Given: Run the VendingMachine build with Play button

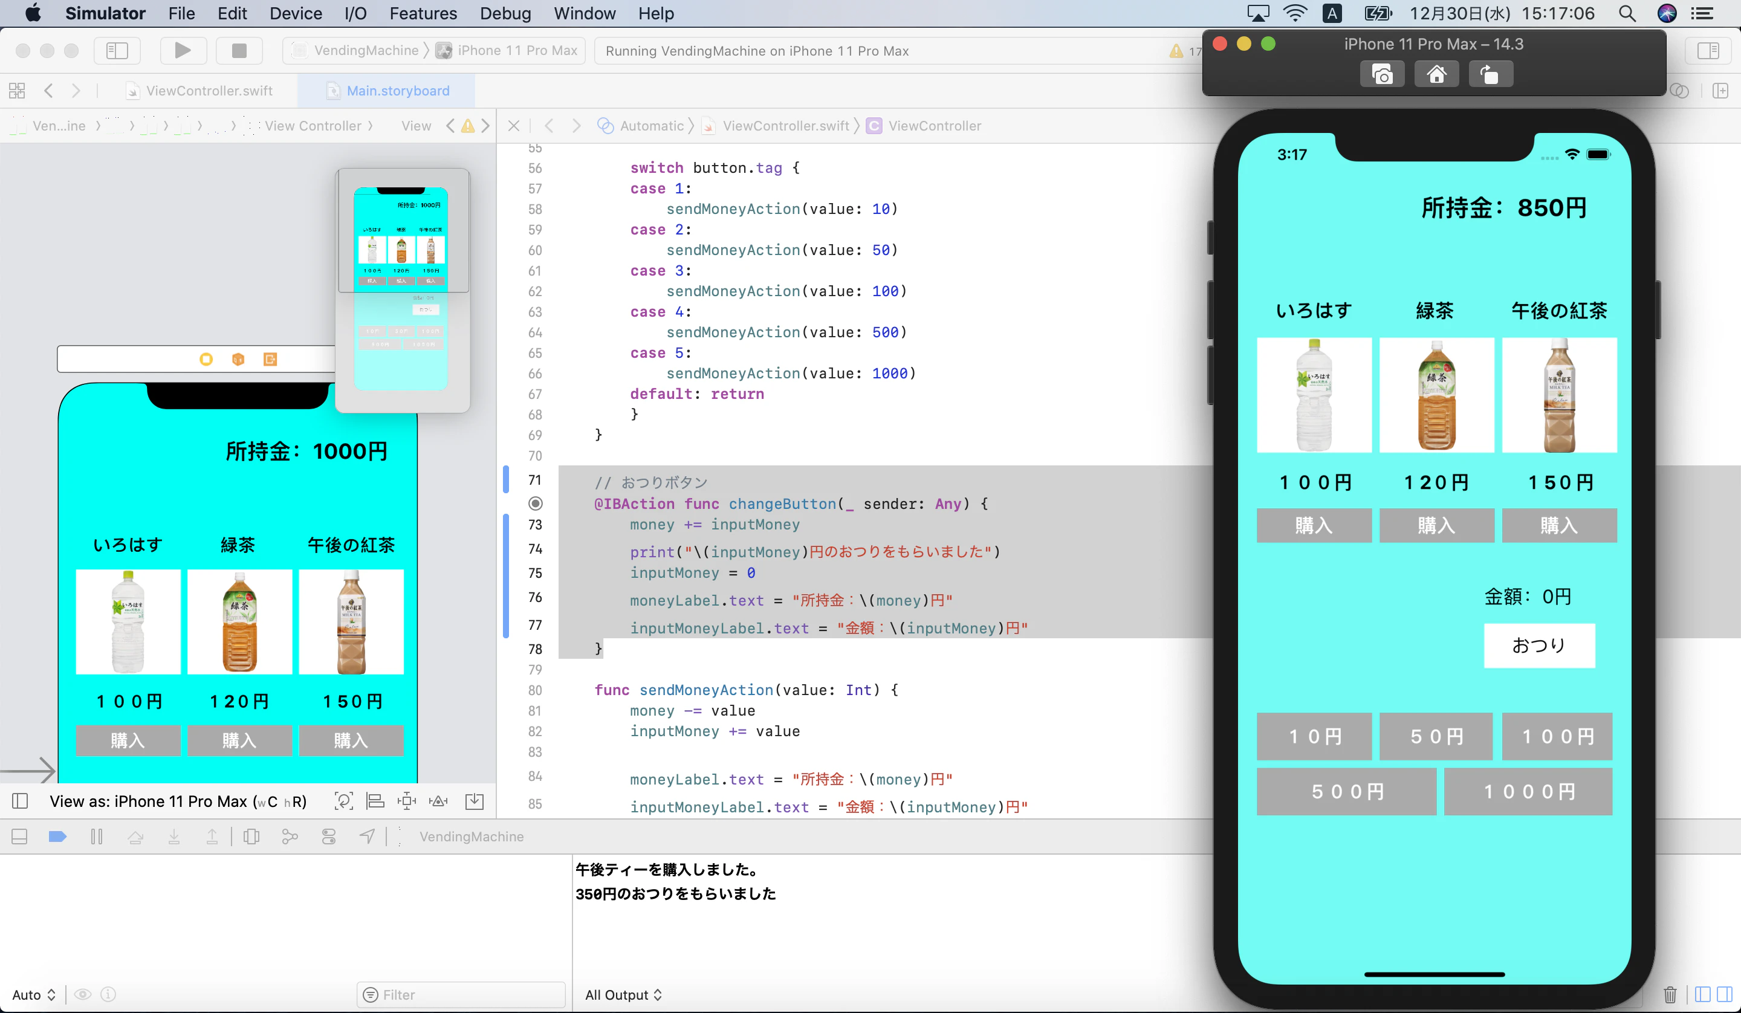Looking at the screenshot, I should coord(183,50).
